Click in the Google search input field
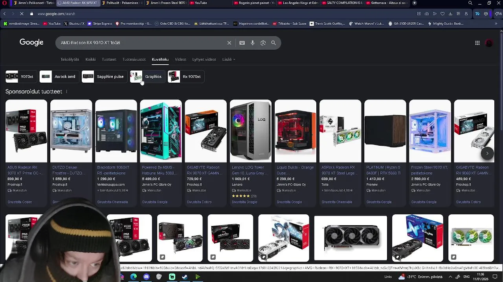This screenshot has height=282, width=503. (x=141, y=43)
